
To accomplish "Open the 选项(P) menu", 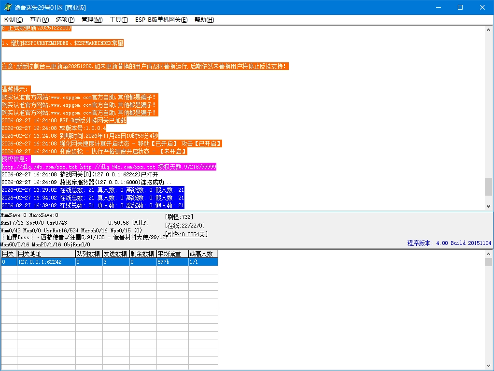I will (x=65, y=20).
